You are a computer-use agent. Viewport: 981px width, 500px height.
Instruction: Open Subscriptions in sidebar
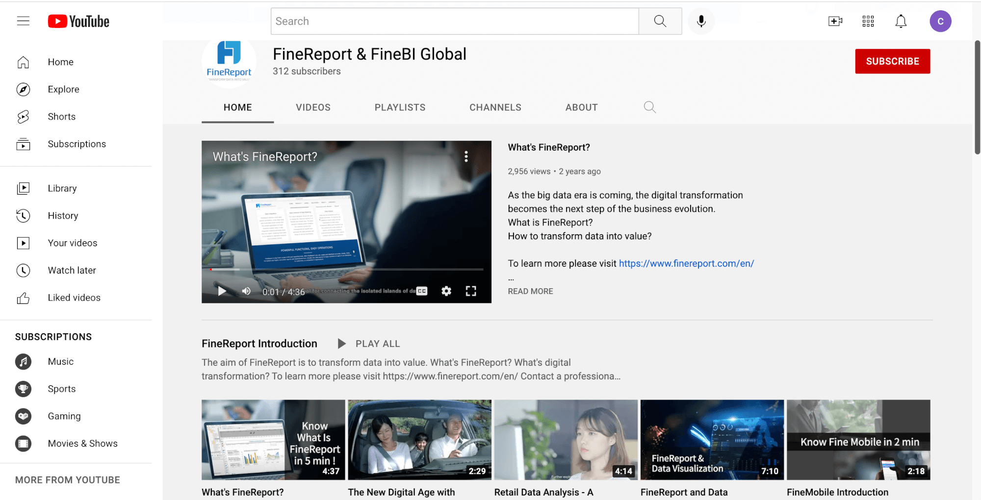(76, 144)
